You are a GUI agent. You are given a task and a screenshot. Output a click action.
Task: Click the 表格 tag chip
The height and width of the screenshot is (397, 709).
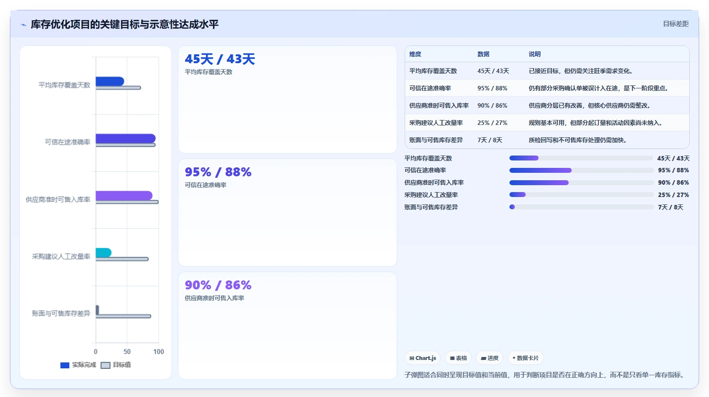coord(458,358)
